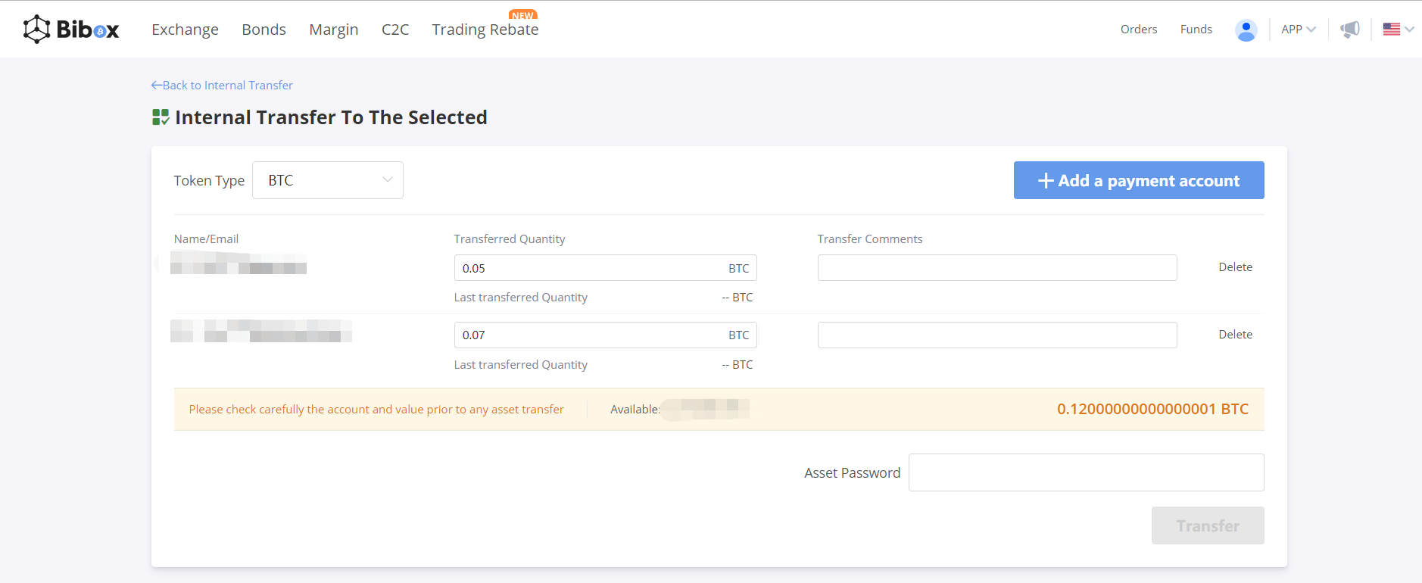Open the Trading Rebate page
Viewport: 1422px width, 583px height.
[x=485, y=30]
